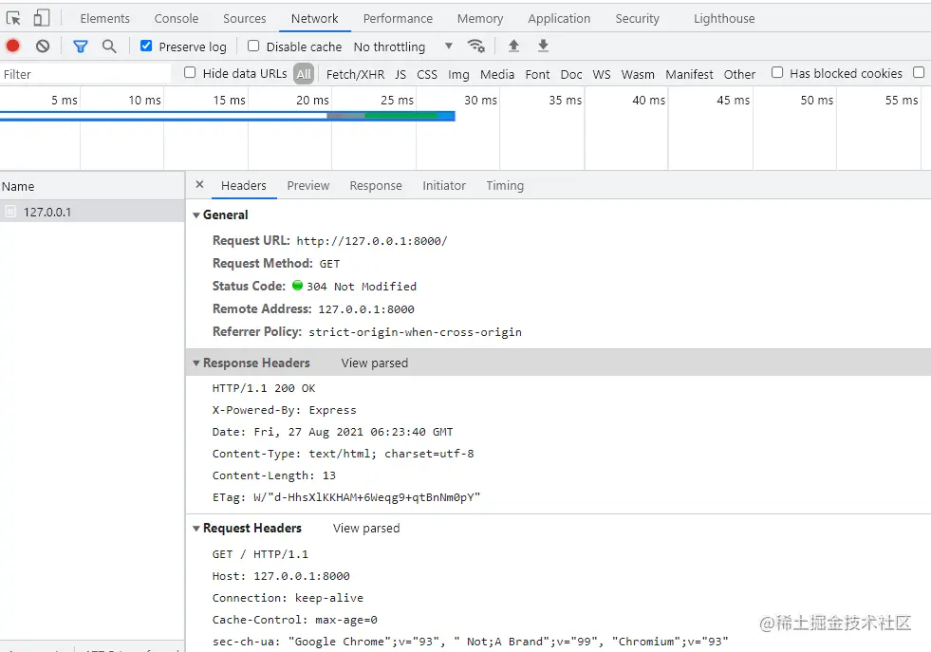Click the ETag header line
Screen dimensions: 931x652
click(x=346, y=497)
